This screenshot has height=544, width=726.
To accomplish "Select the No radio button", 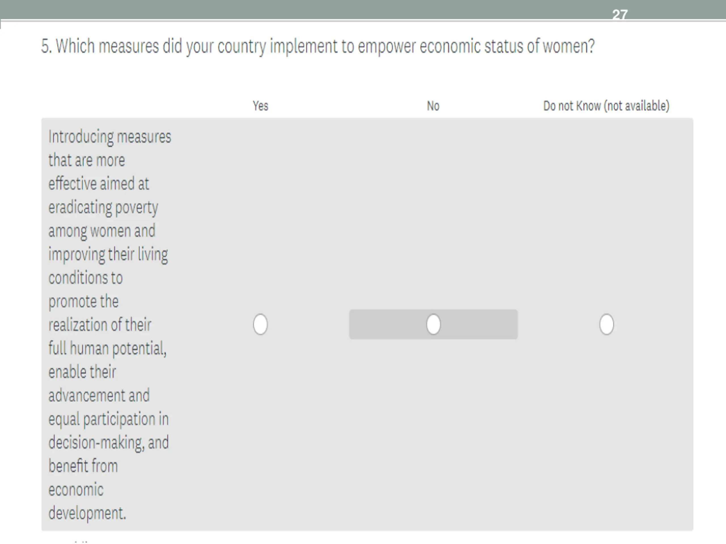I will pos(433,324).
